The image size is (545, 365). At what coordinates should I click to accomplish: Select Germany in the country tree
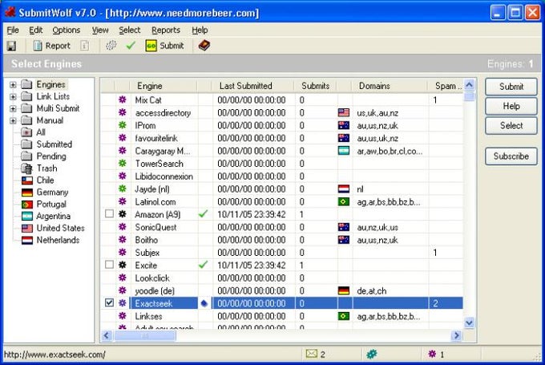point(45,192)
